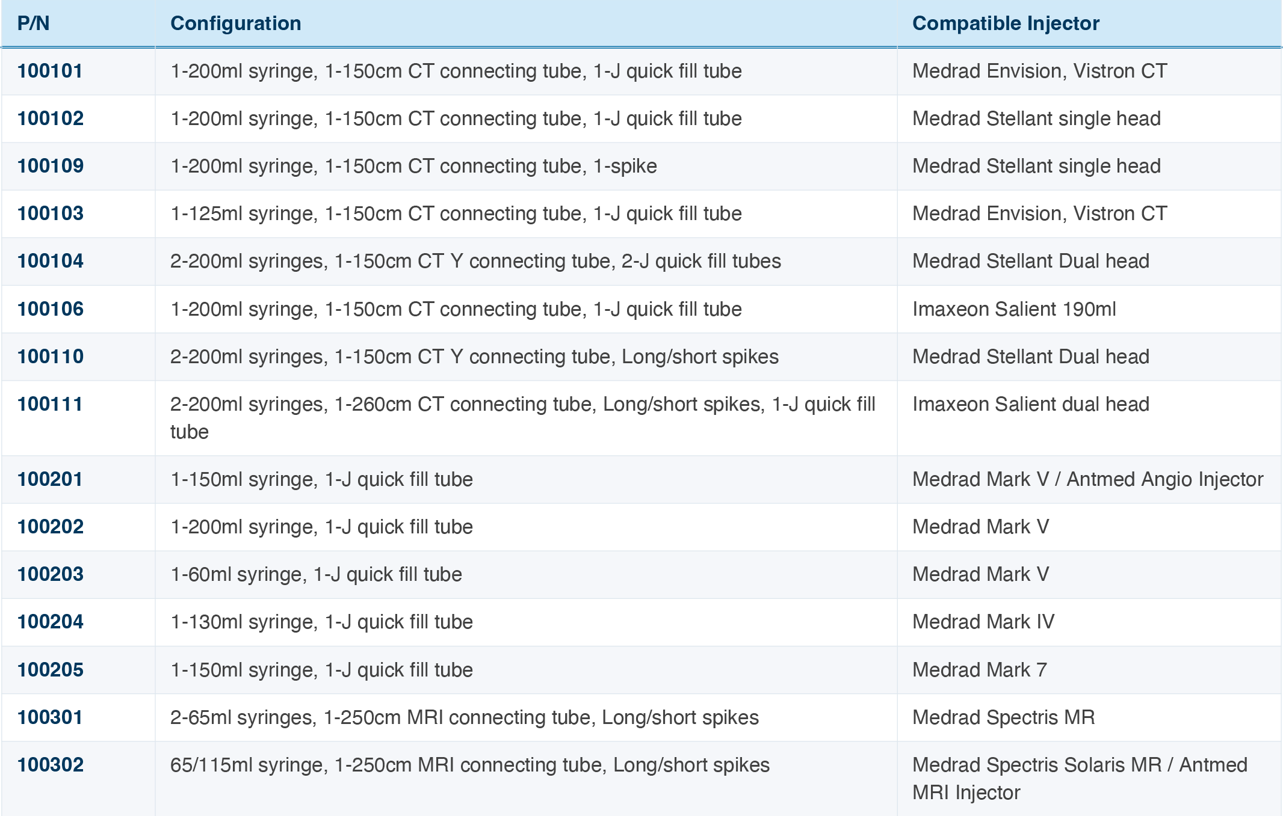Click Medrad Stellant Dual head in row 100104
Viewport: 1283px width, 816px height.
pyautogui.click(x=1031, y=261)
